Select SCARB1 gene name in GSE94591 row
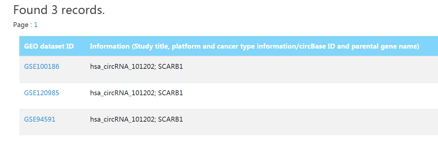This screenshot has width=438, height=150. pyautogui.click(x=170, y=119)
